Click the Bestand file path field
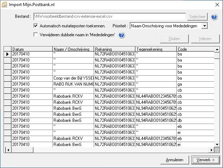Image resolution: width=223 pixels, height=168 pixels. tap(109, 17)
